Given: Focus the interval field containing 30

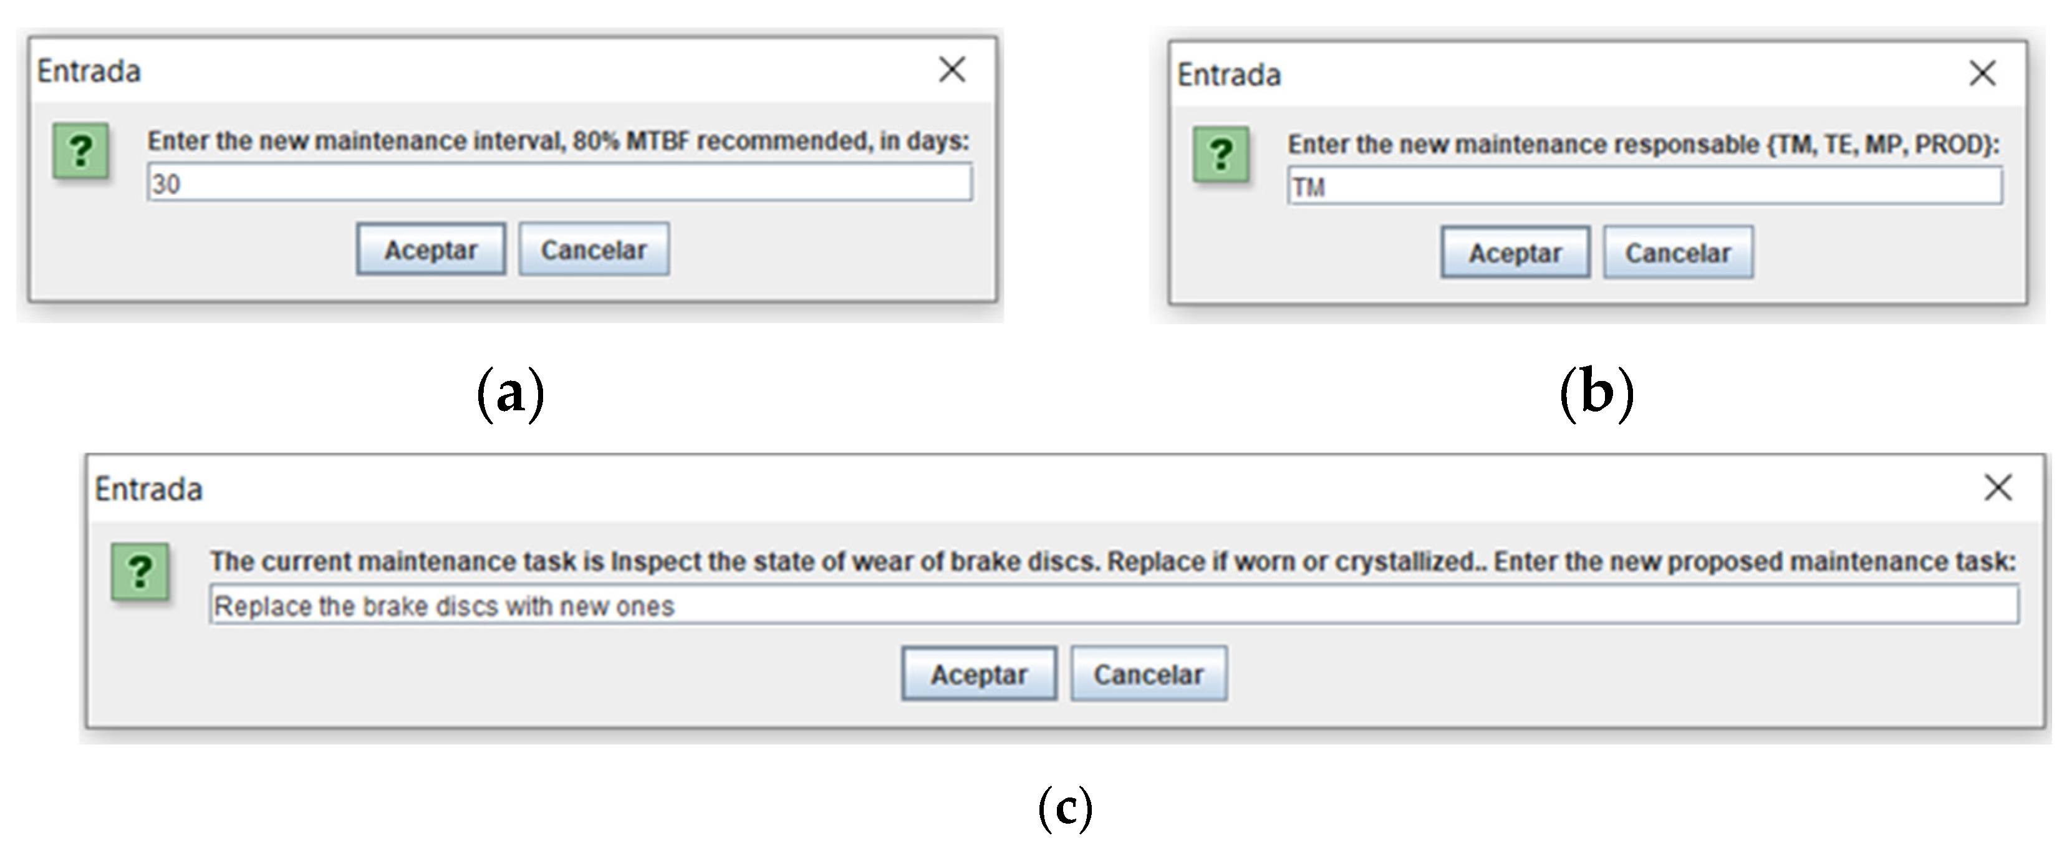Looking at the screenshot, I should coord(559,183).
